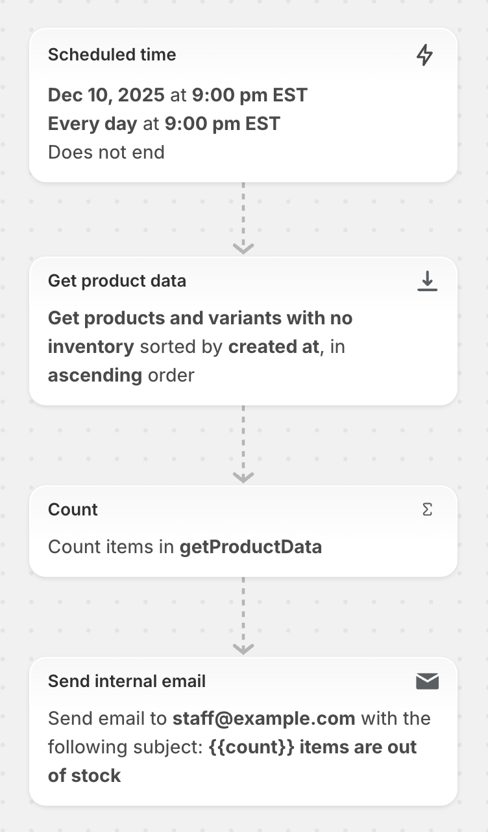Click the staff@example.com recipient address

point(263,718)
